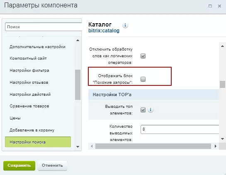This screenshot has width=226, height=175.
Task: Click the green Сохранить button
Action: click(19, 165)
